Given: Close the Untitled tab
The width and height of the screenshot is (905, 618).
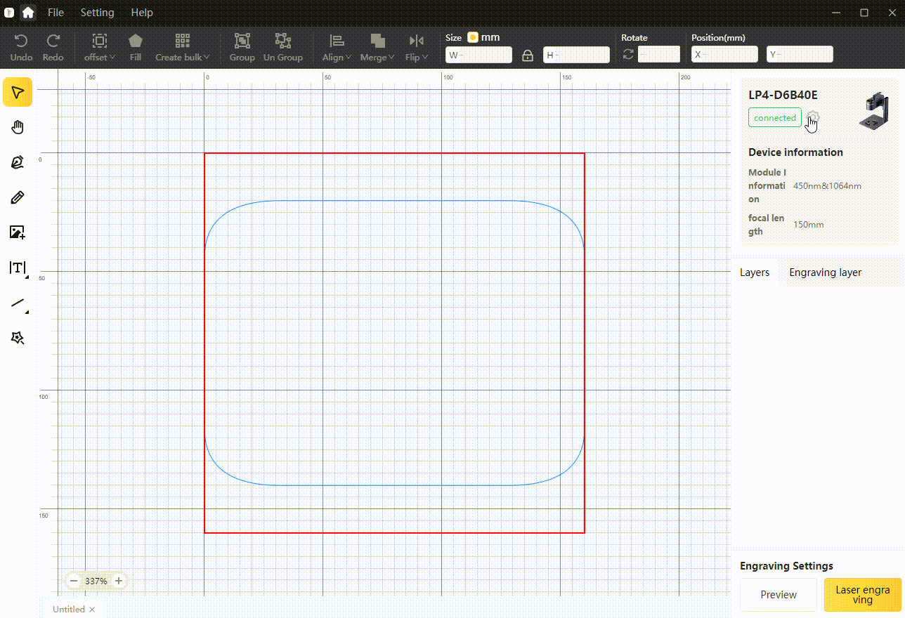Looking at the screenshot, I should (92, 610).
